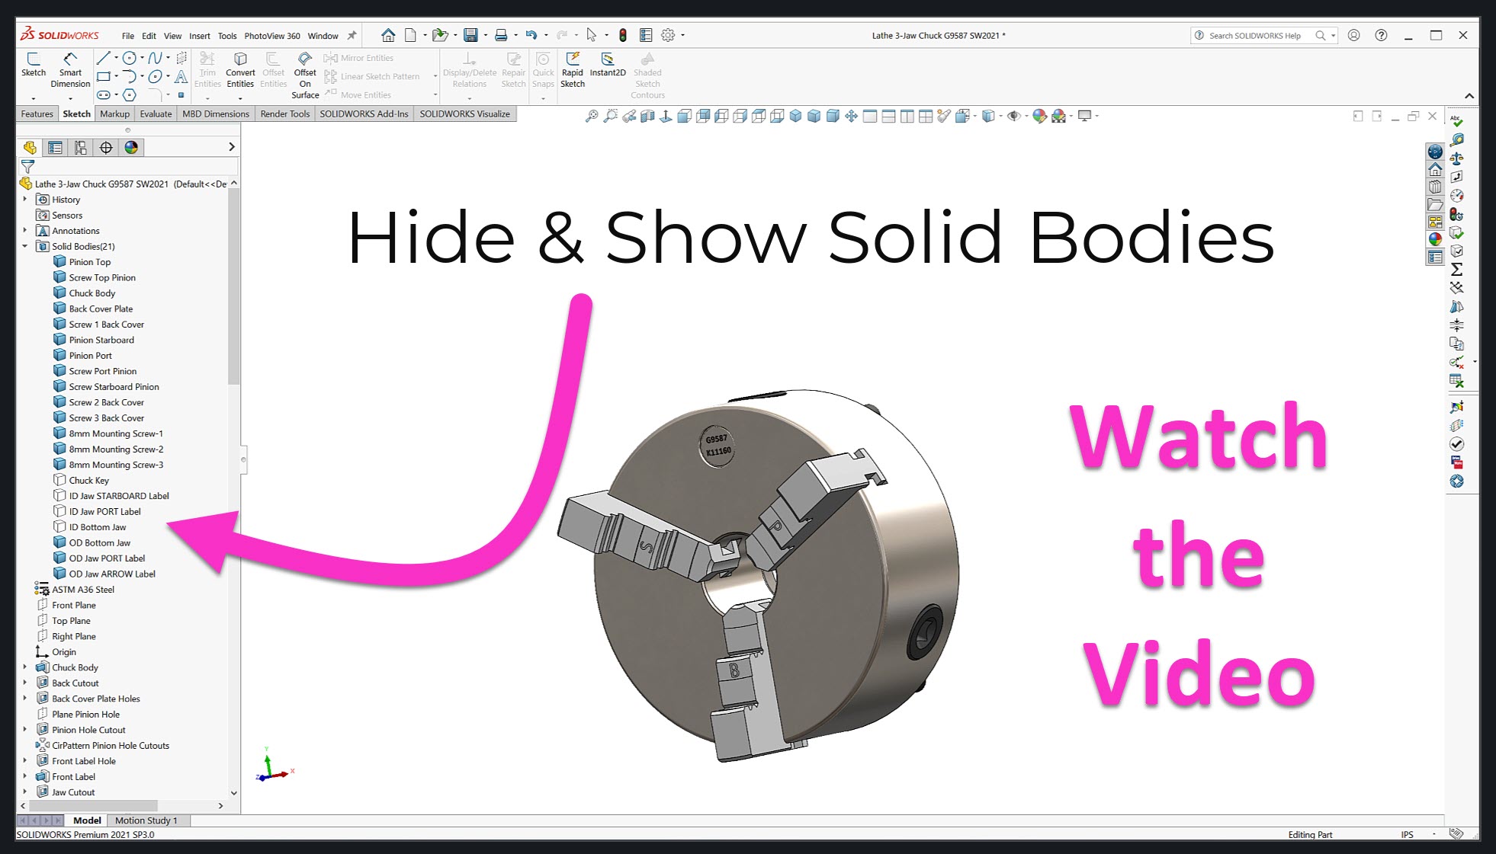The width and height of the screenshot is (1496, 854).
Task: Select the Circle sketch tool
Action: click(130, 58)
